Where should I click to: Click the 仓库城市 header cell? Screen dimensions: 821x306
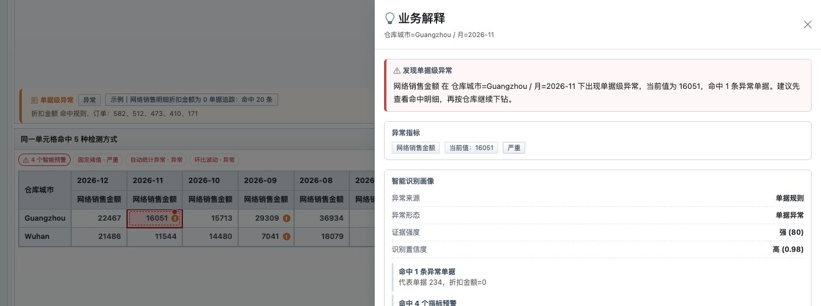pyautogui.click(x=45, y=190)
